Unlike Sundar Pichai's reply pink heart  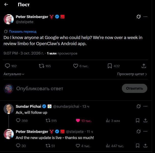click(78, 121)
